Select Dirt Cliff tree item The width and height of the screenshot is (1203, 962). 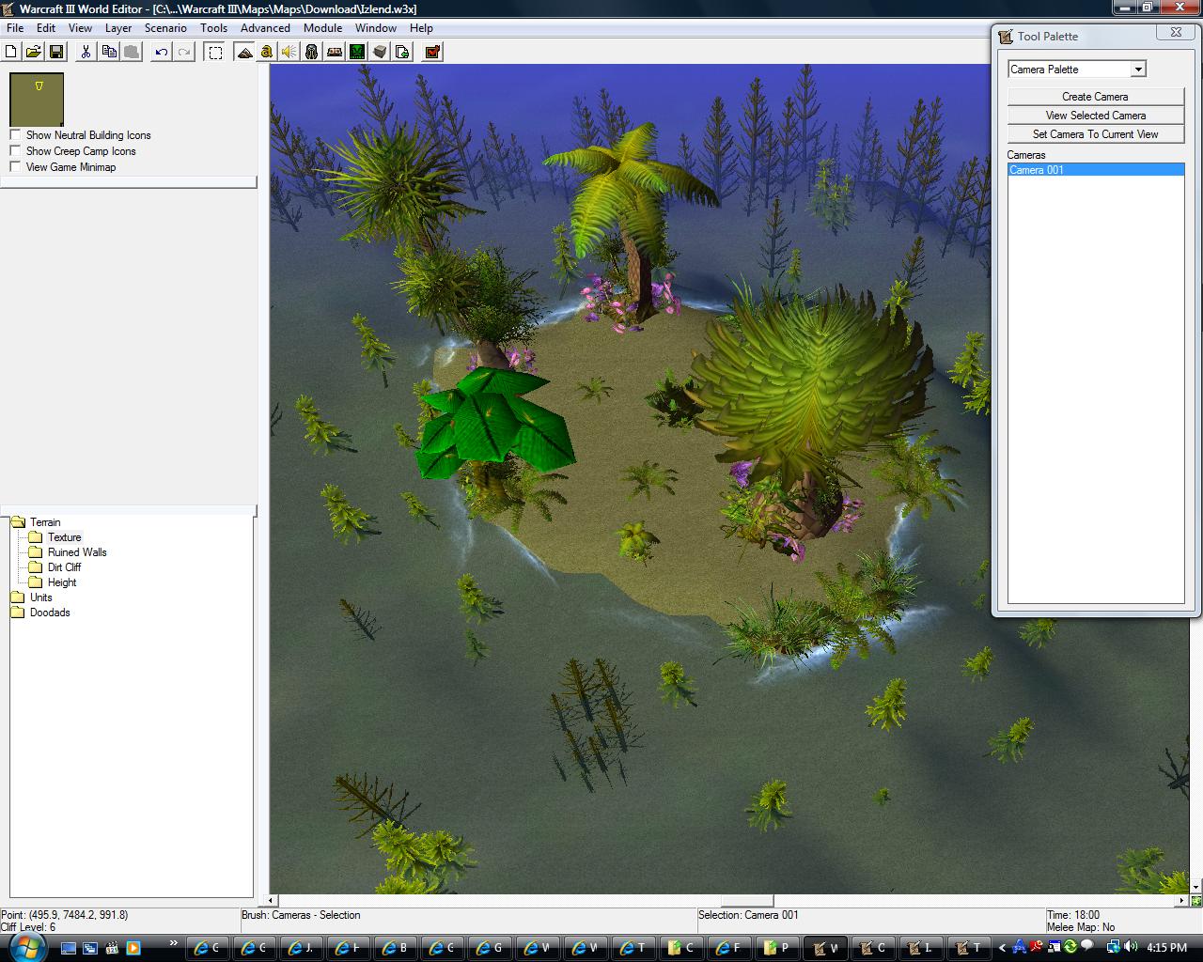[x=64, y=567]
